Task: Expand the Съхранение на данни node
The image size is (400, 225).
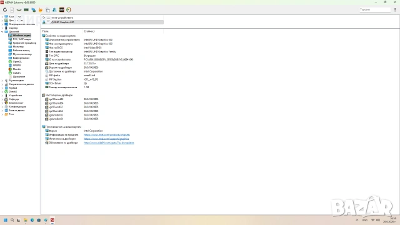Action: [x=2, y=84]
